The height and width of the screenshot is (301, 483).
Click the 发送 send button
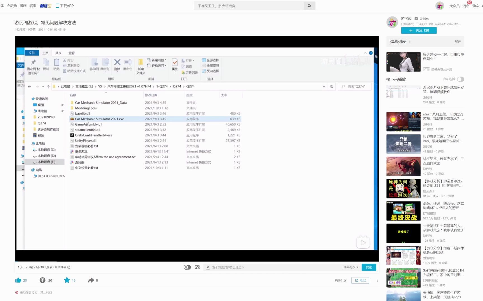click(x=369, y=267)
